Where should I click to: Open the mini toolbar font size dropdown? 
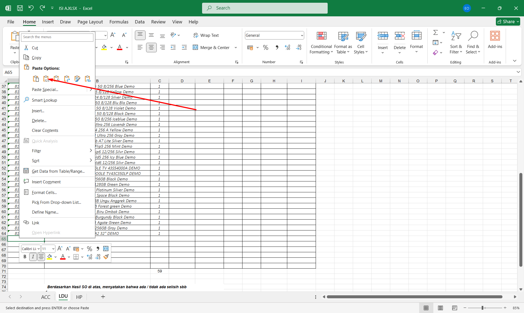pyautogui.click(x=53, y=249)
